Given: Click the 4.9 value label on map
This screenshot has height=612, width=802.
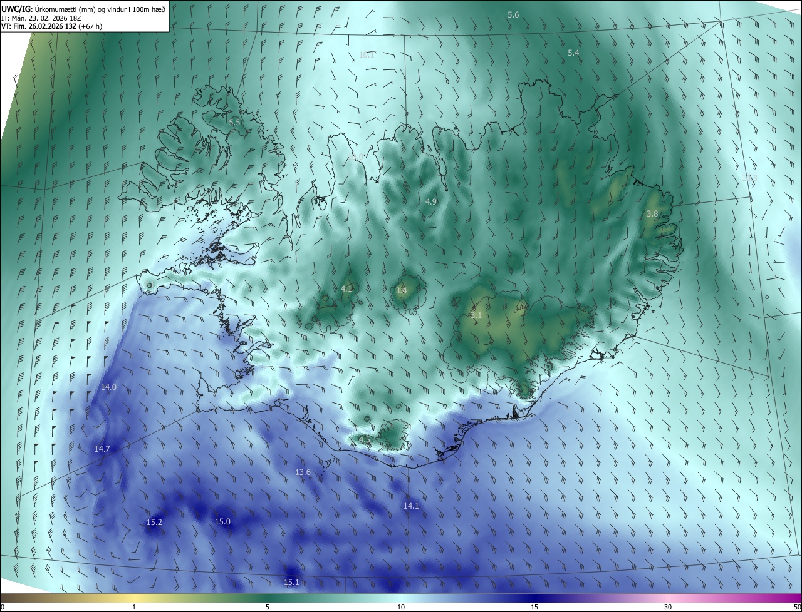Looking at the screenshot, I should point(430,201).
